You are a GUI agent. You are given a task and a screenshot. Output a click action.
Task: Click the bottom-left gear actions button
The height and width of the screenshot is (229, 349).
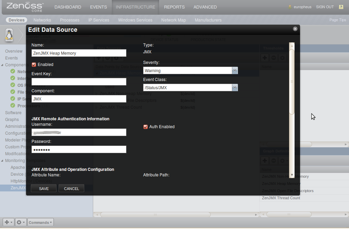pos(21,222)
